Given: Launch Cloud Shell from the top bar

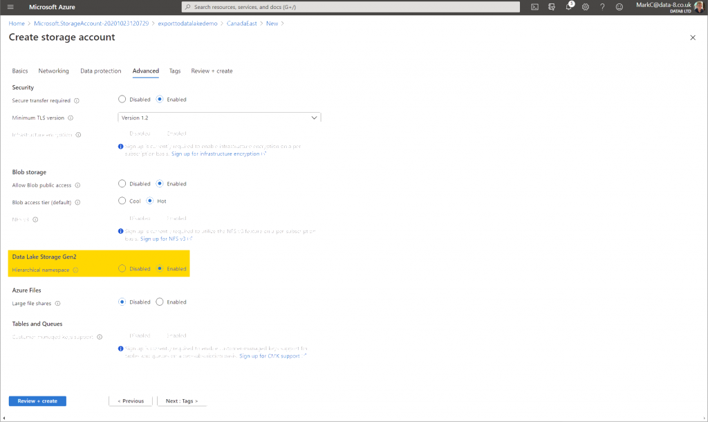Looking at the screenshot, I should pyautogui.click(x=534, y=7).
